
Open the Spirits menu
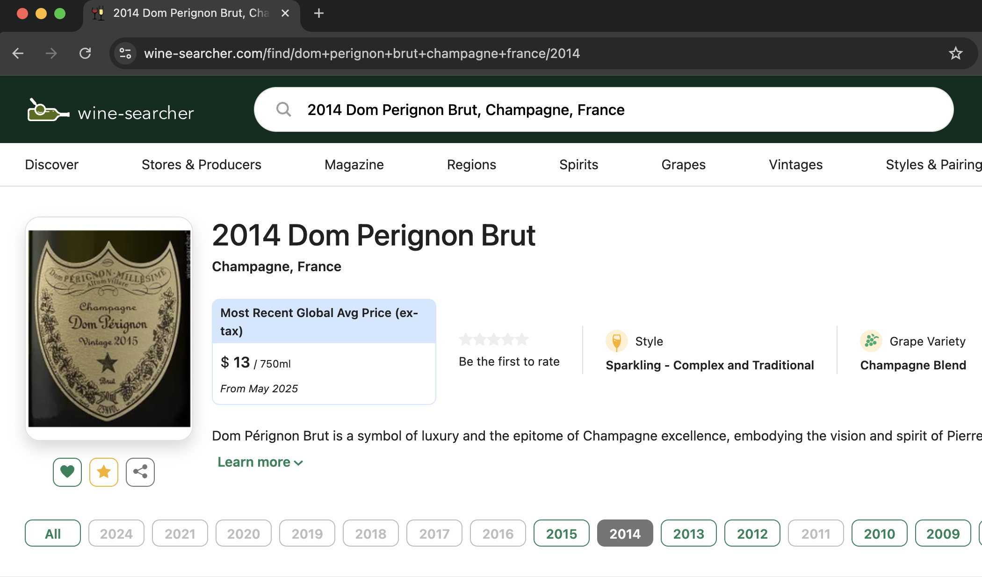[578, 165]
